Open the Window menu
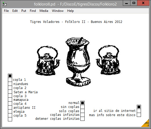151x129 pixels. click(x=58, y=11)
